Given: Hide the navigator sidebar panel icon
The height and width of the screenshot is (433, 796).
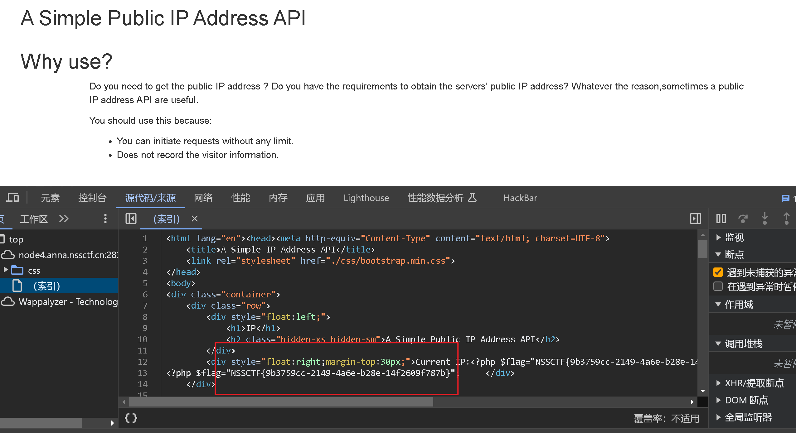Looking at the screenshot, I should [131, 219].
